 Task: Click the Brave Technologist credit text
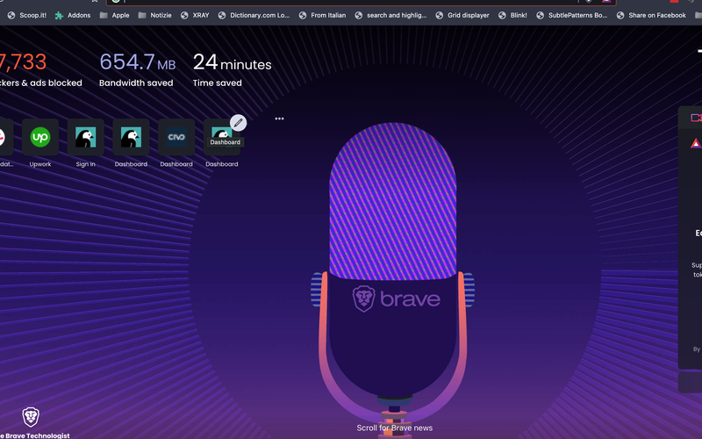(x=35, y=435)
